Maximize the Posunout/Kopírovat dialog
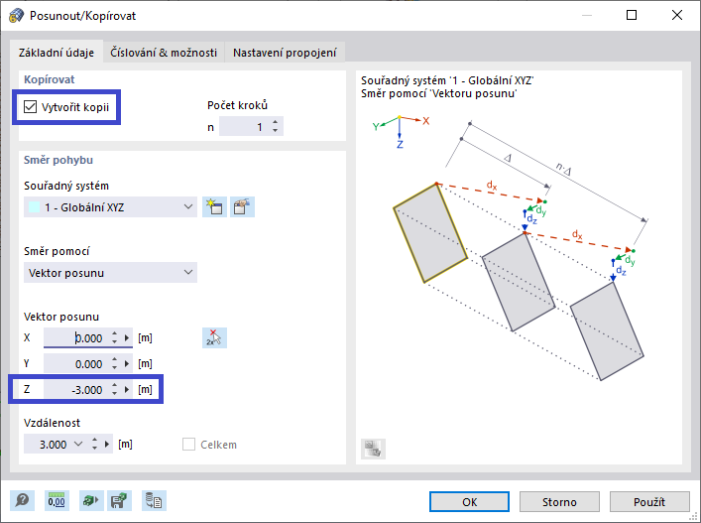The width and height of the screenshot is (701, 523). 632,15
